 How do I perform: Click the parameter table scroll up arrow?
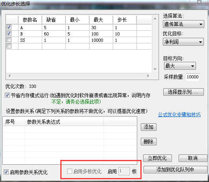click(x=155, y=19)
